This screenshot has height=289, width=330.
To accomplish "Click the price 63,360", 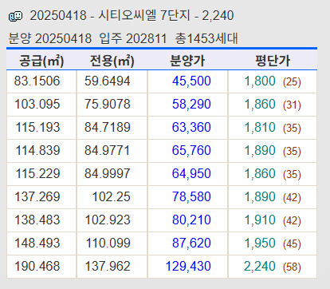I will pos(191,127).
